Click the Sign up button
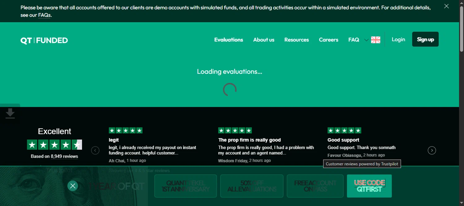This screenshot has width=464, height=206. tap(425, 39)
